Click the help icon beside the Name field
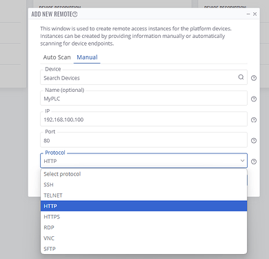 [254, 99]
